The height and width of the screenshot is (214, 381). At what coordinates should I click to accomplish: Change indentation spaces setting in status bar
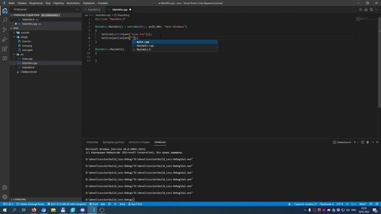327,204
